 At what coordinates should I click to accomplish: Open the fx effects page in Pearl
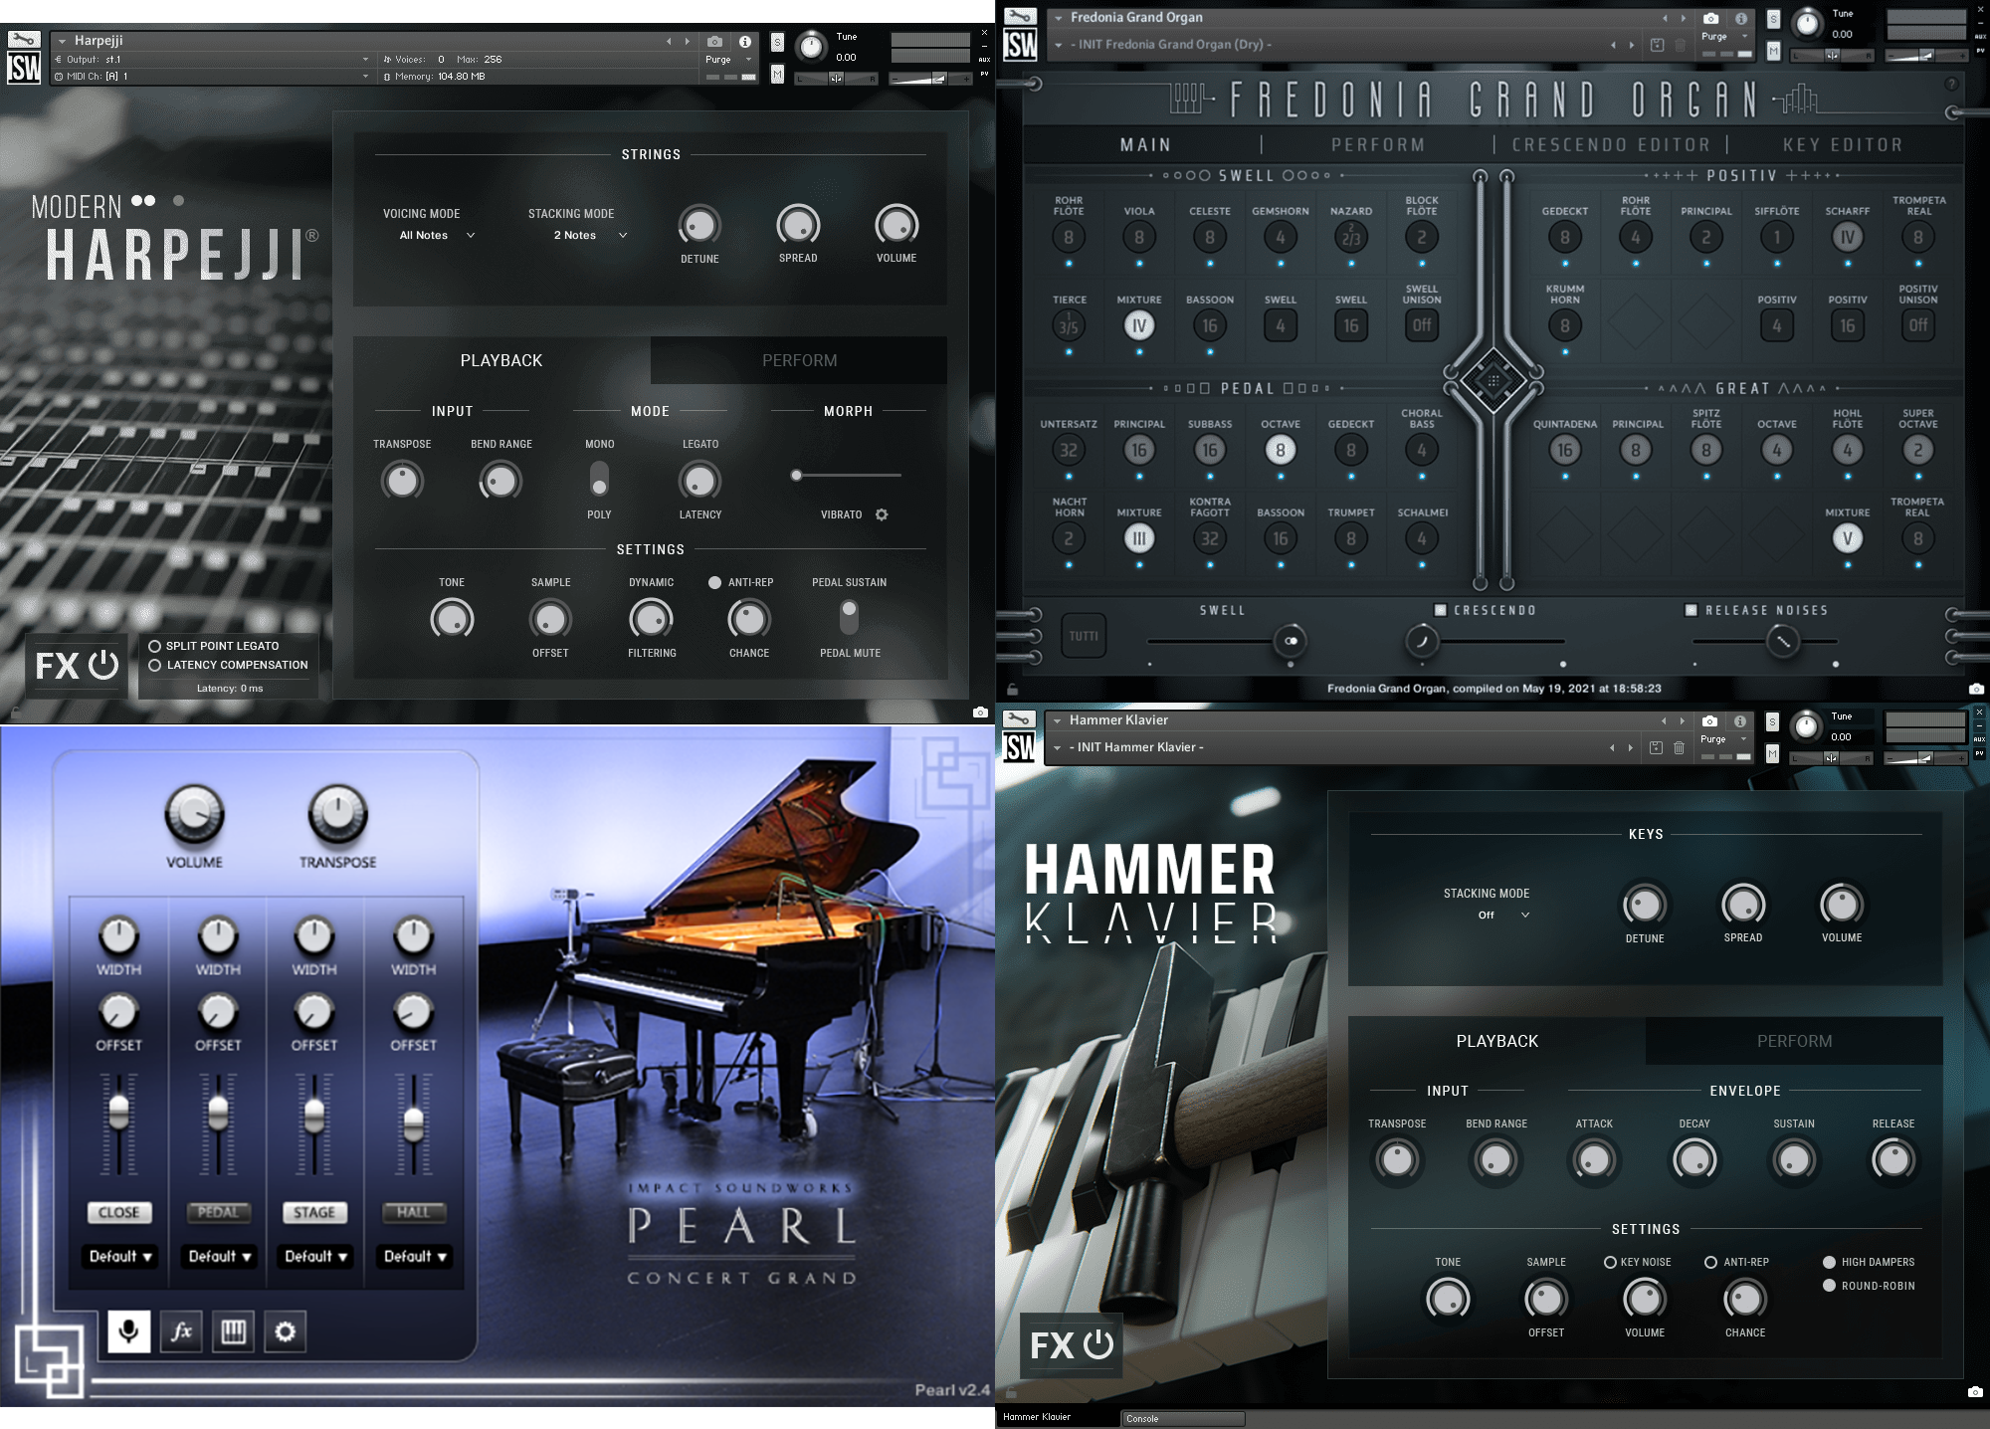coord(179,1330)
